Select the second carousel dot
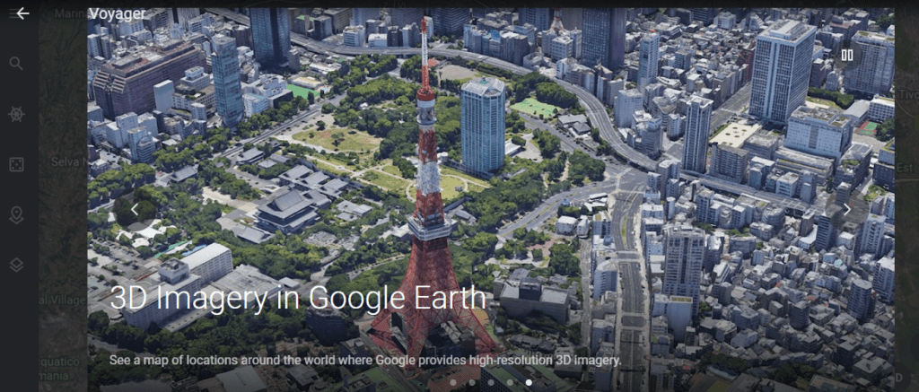Screen dimensions: 919x392 point(471,382)
